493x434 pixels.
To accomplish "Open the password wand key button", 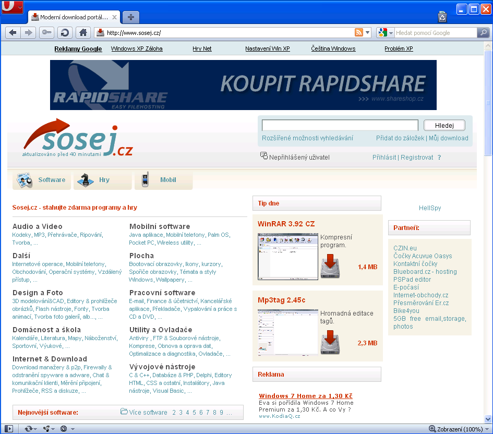I will pyautogui.click(x=47, y=33).
